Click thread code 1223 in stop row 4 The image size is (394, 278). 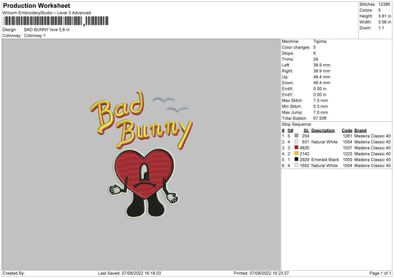point(347,154)
